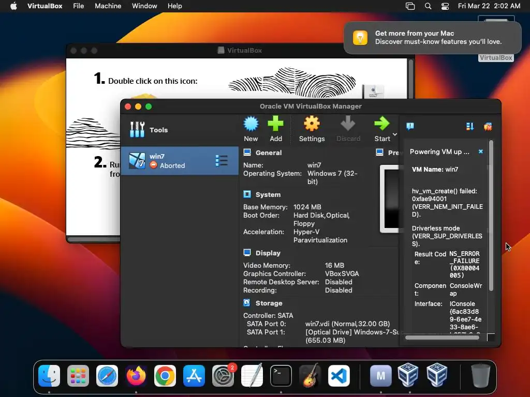
Task: Start the VM with the green arrow
Action: (x=382, y=129)
